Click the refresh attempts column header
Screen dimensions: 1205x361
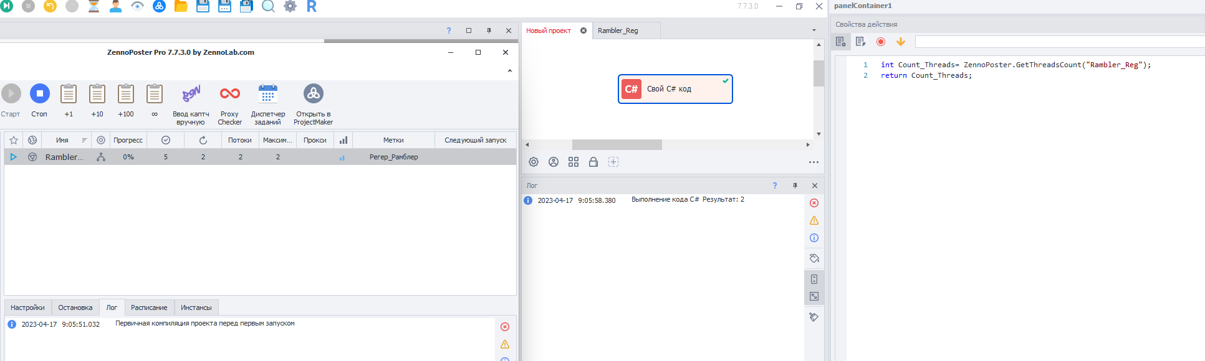pos(203,140)
